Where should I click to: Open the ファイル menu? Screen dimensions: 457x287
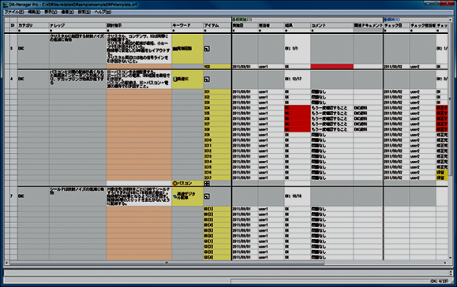point(13,12)
